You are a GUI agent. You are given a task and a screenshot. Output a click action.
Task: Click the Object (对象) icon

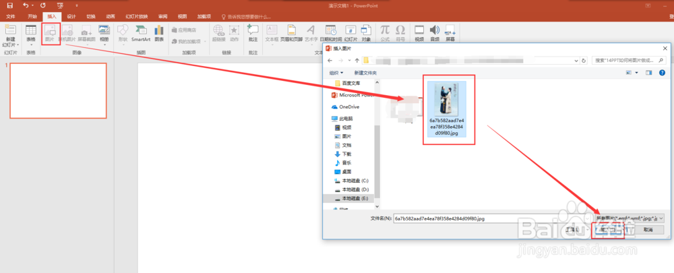click(366, 34)
